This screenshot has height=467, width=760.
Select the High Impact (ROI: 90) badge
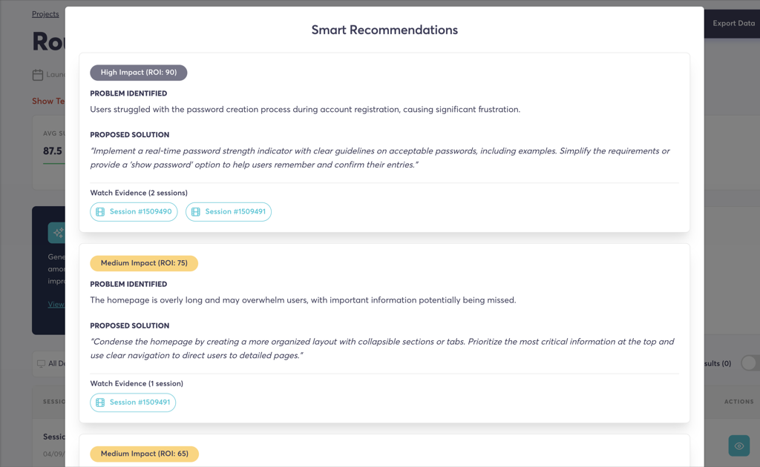tap(138, 73)
